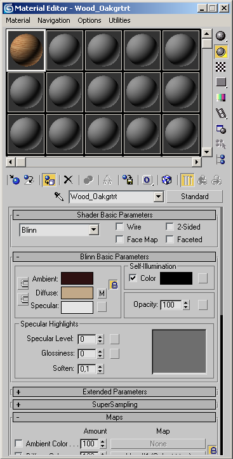Enable the 2-Sided checkbox
Viewport: 233px width, 459px height.
(170, 227)
